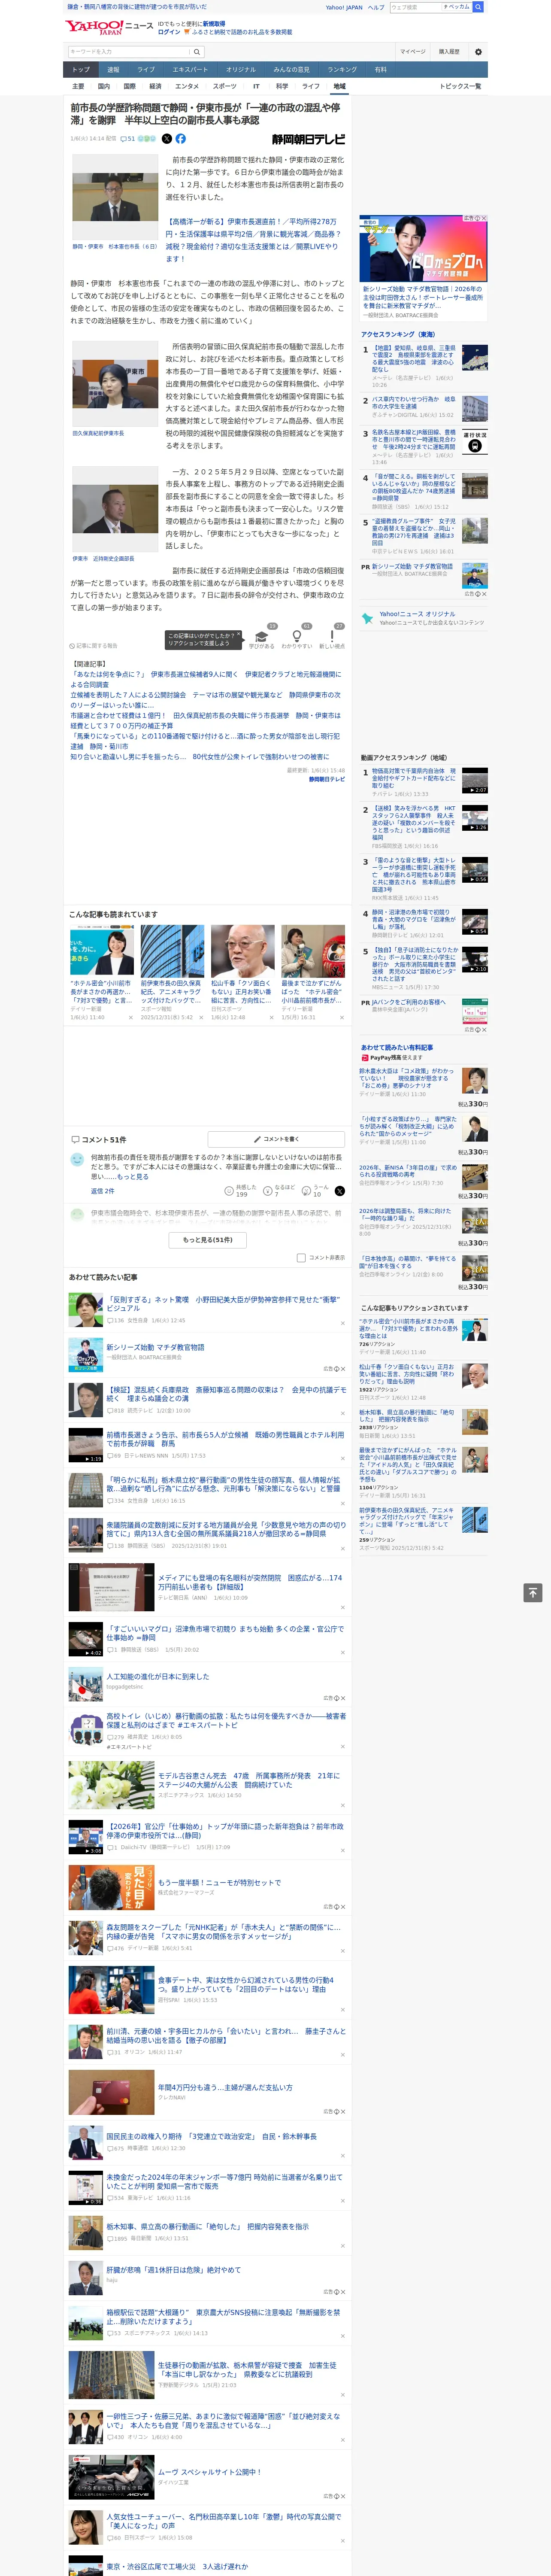
Task: Open the 科学 category
Action: click(282, 86)
